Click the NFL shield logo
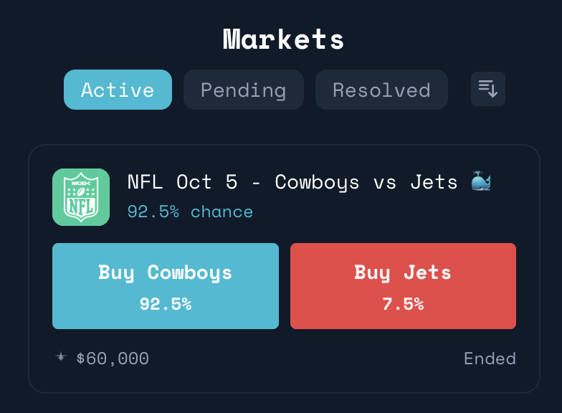 point(81,197)
